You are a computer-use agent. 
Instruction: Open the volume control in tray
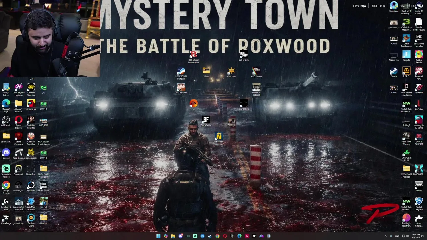pyautogui.click(x=408, y=236)
